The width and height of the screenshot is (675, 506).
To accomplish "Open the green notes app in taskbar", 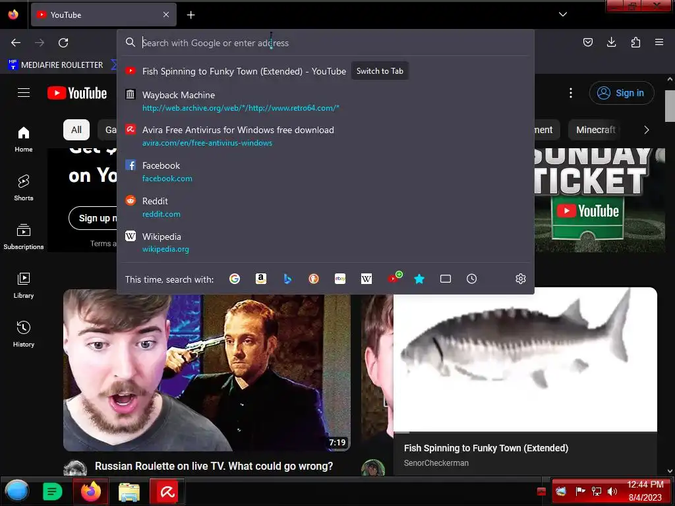I will coord(53,492).
